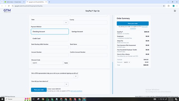This screenshot has width=179, height=101.
Task: Open the Chrome three-dot menu
Action: coord(177,6)
